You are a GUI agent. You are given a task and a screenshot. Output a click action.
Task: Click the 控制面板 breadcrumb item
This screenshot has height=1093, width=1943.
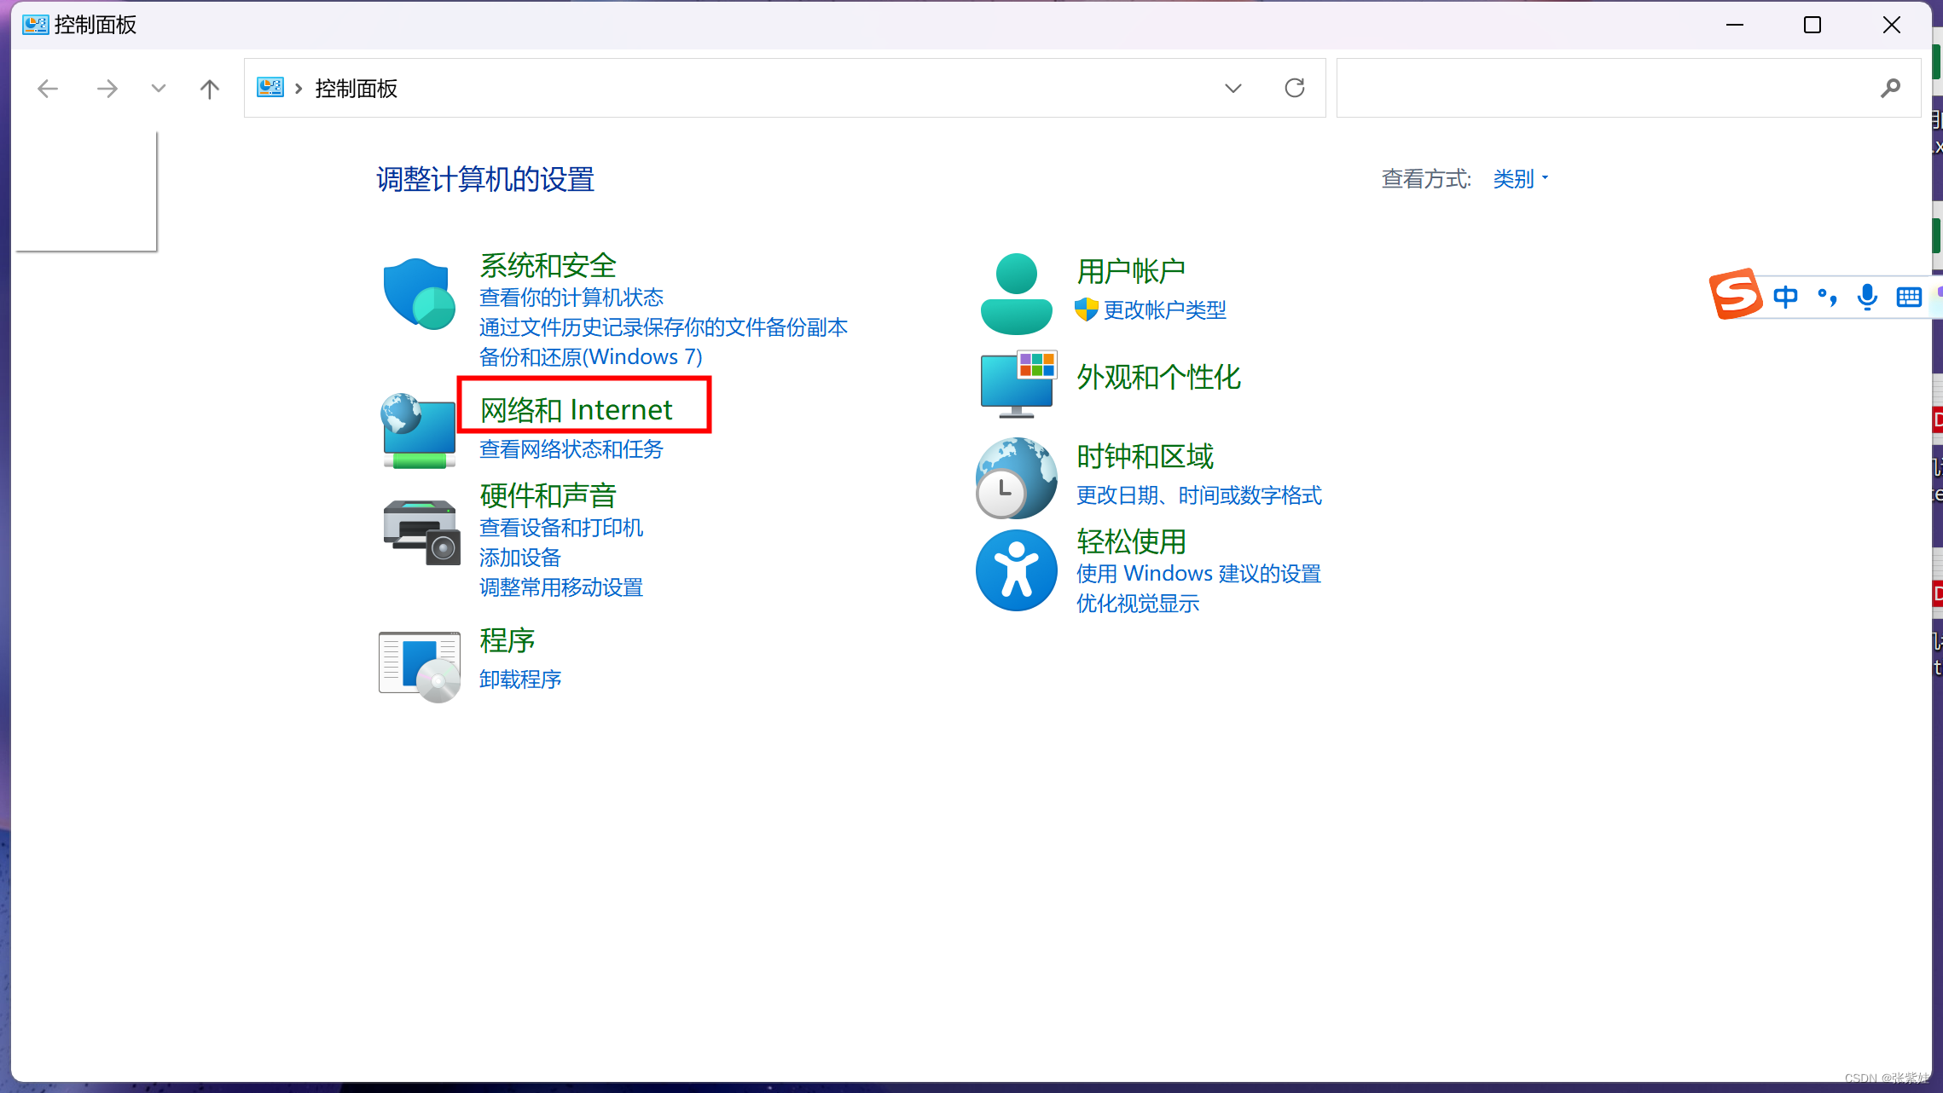[356, 88]
